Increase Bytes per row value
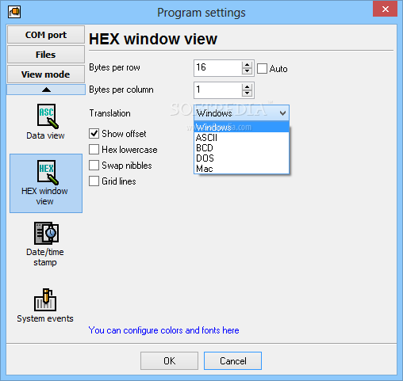403x381 pixels. pos(247,65)
